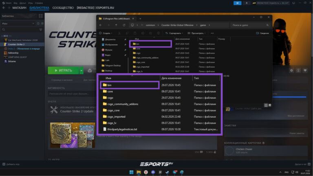Select Counter-Strike 2 in library list

[22, 44]
